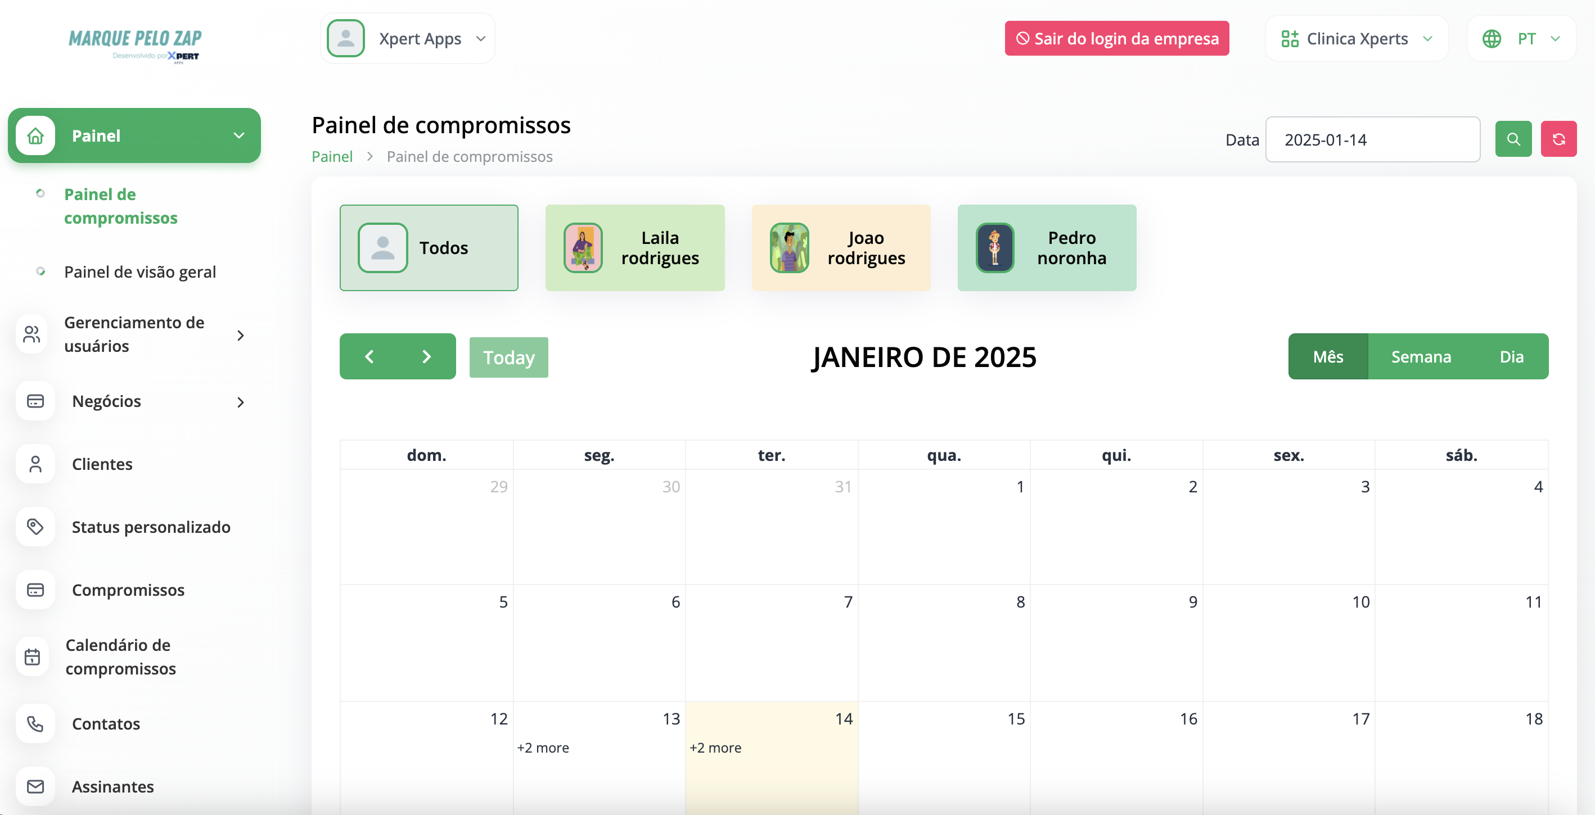Open Status personalizado tag item
Viewport: 1595px width, 815px height.
click(x=151, y=527)
